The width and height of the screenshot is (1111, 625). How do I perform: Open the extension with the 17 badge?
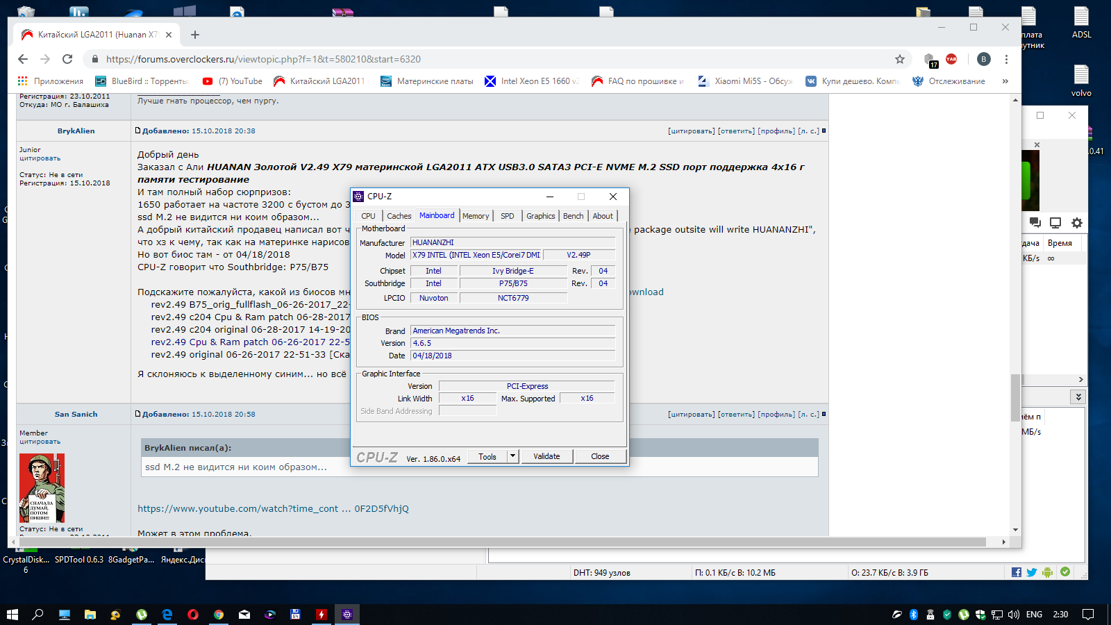930,60
